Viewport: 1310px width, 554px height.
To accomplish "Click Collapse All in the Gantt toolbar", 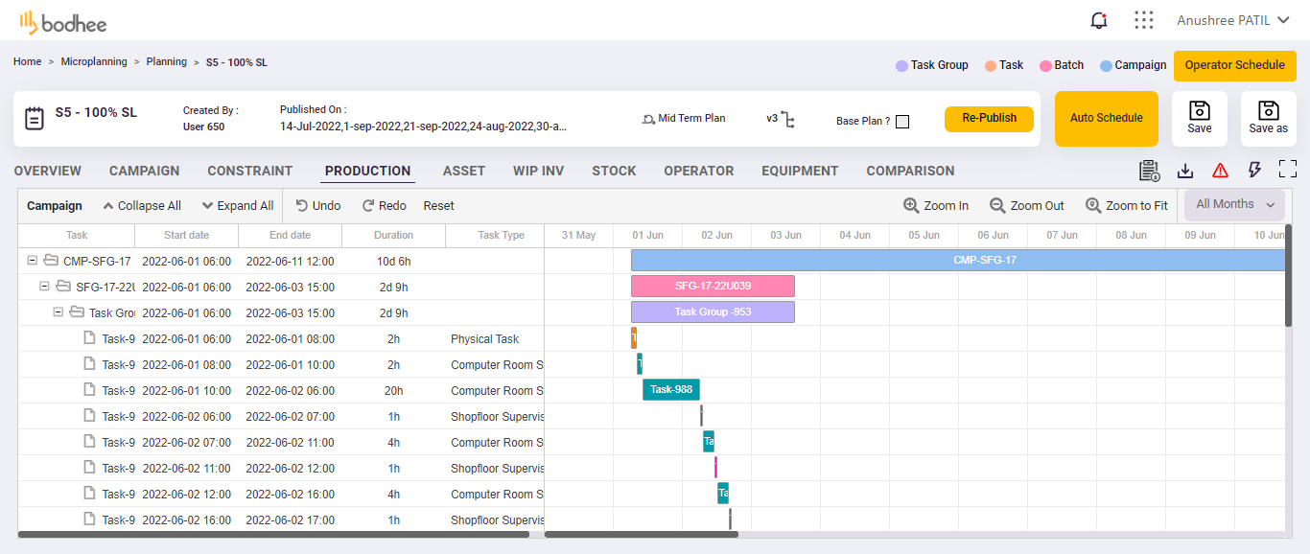I will tap(142, 205).
